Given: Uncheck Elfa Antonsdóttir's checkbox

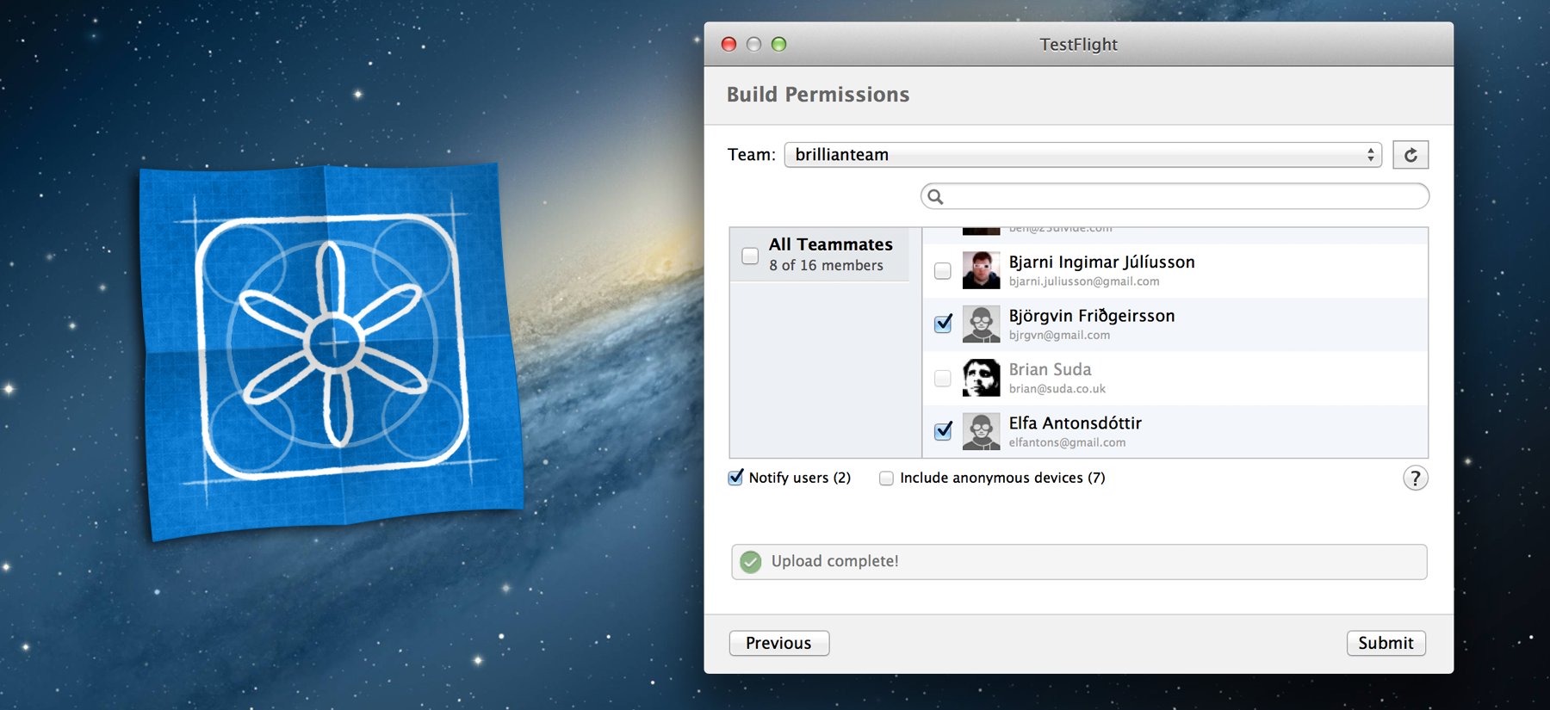Looking at the screenshot, I should point(943,431).
